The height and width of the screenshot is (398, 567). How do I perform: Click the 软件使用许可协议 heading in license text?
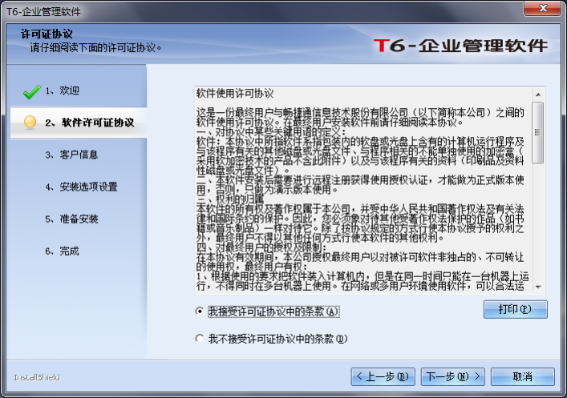click(x=235, y=94)
